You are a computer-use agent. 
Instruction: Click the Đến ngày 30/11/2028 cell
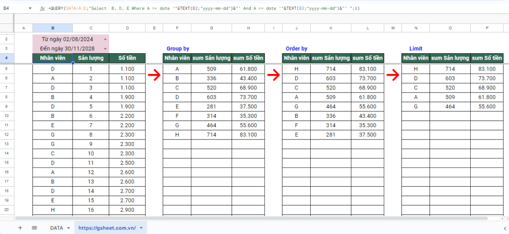pos(71,49)
